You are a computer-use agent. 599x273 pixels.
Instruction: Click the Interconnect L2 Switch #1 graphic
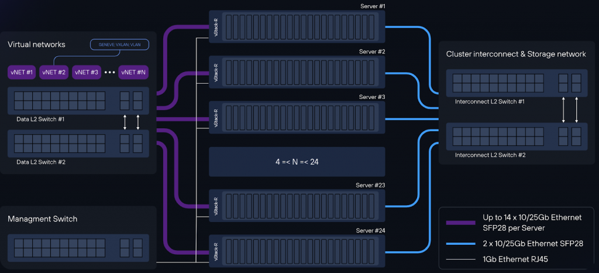[517, 83]
